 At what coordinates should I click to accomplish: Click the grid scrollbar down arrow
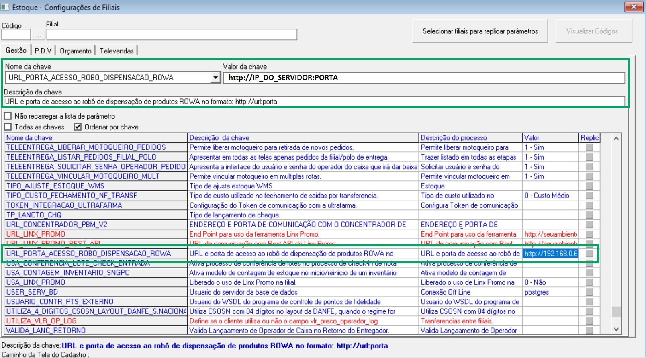pos(616,329)
